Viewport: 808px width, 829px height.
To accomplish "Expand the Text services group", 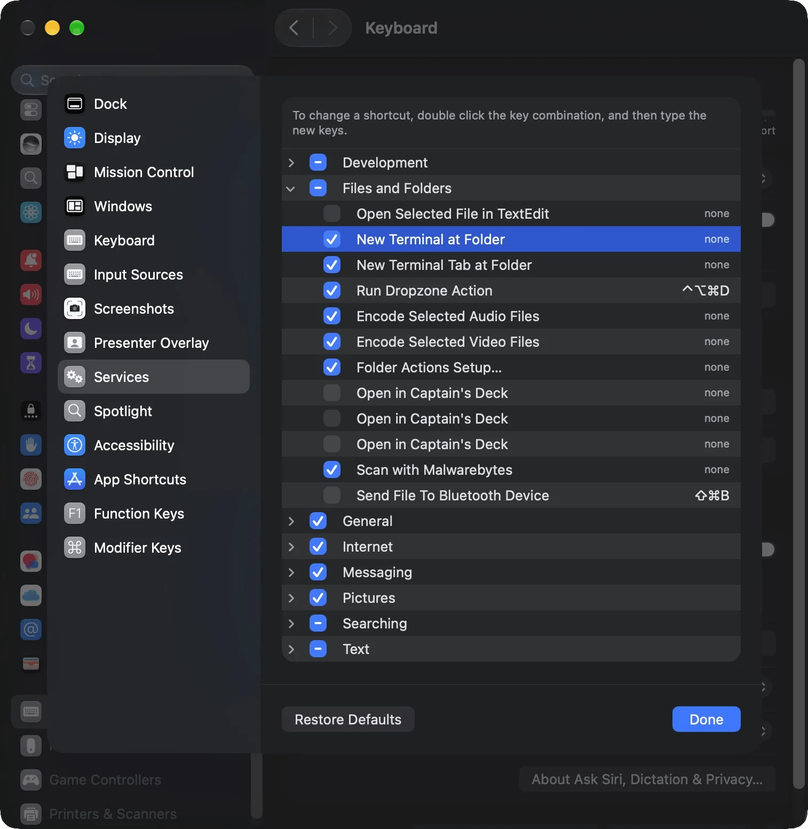I will 291,649.
